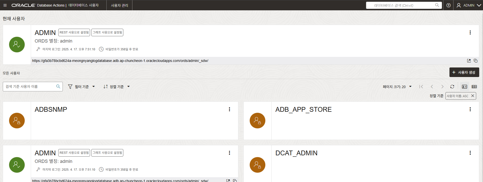Click the 사용자 생성 button
Screen dimensions: 483x182
464,72
